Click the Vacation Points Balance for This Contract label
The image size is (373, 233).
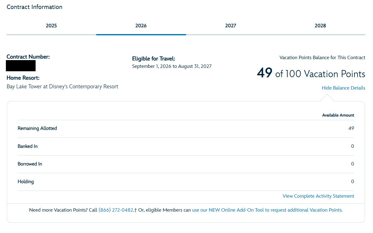tap(322, 58)
